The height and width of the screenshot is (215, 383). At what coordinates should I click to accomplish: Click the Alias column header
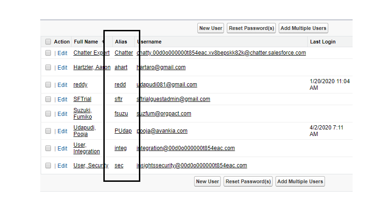click(x=121, y=42)
